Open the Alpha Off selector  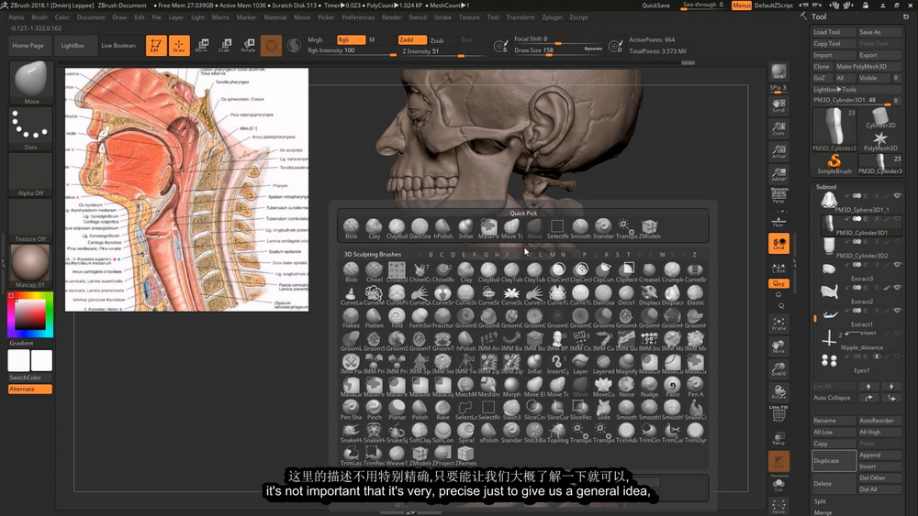click(31, 175)
